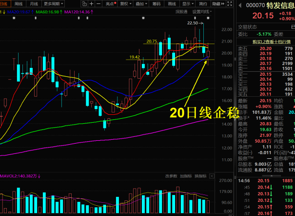Click 改参数 to edit indicator parameters
This screenshot has height=216, width=295.
[171, 176]
